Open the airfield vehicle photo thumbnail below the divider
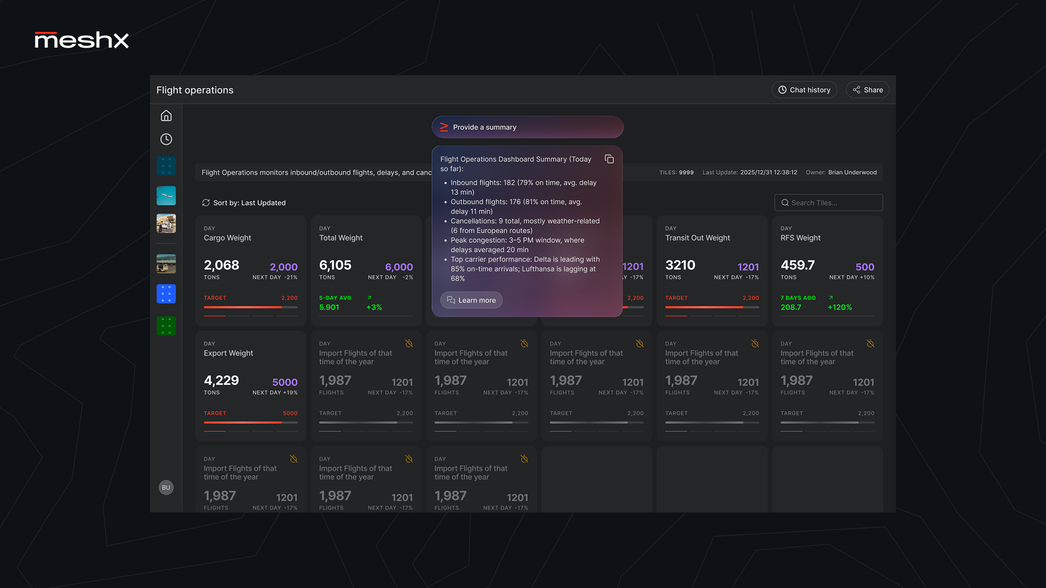The height and width of the screenshot is (588, 1046). coord(166,263)
